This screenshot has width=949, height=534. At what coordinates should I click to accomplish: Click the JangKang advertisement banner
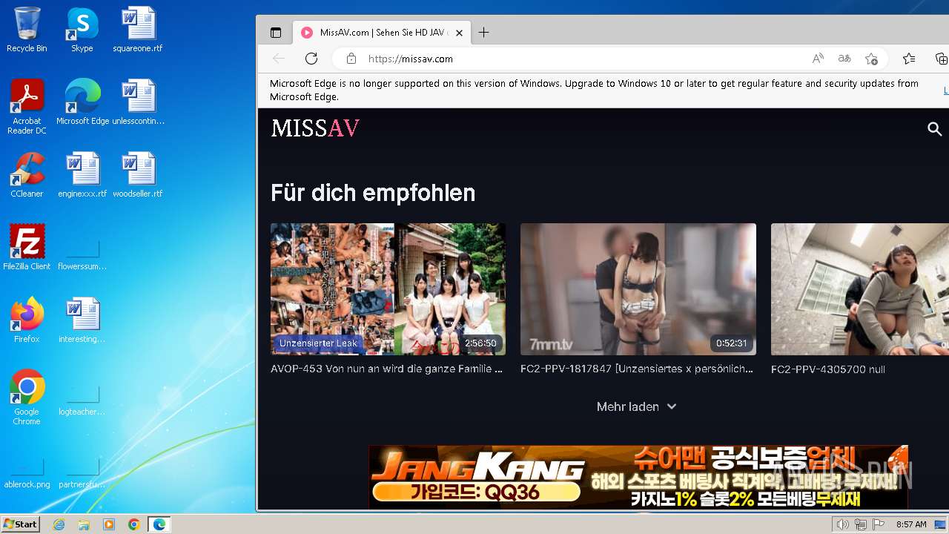(x=638, y=477)
